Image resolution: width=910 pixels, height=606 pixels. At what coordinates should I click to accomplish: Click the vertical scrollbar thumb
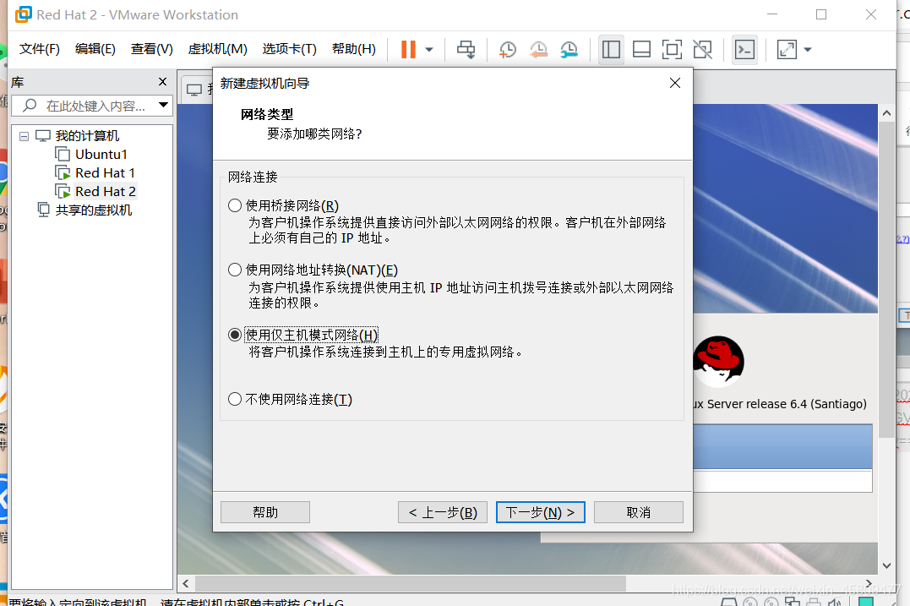point(886,280)
